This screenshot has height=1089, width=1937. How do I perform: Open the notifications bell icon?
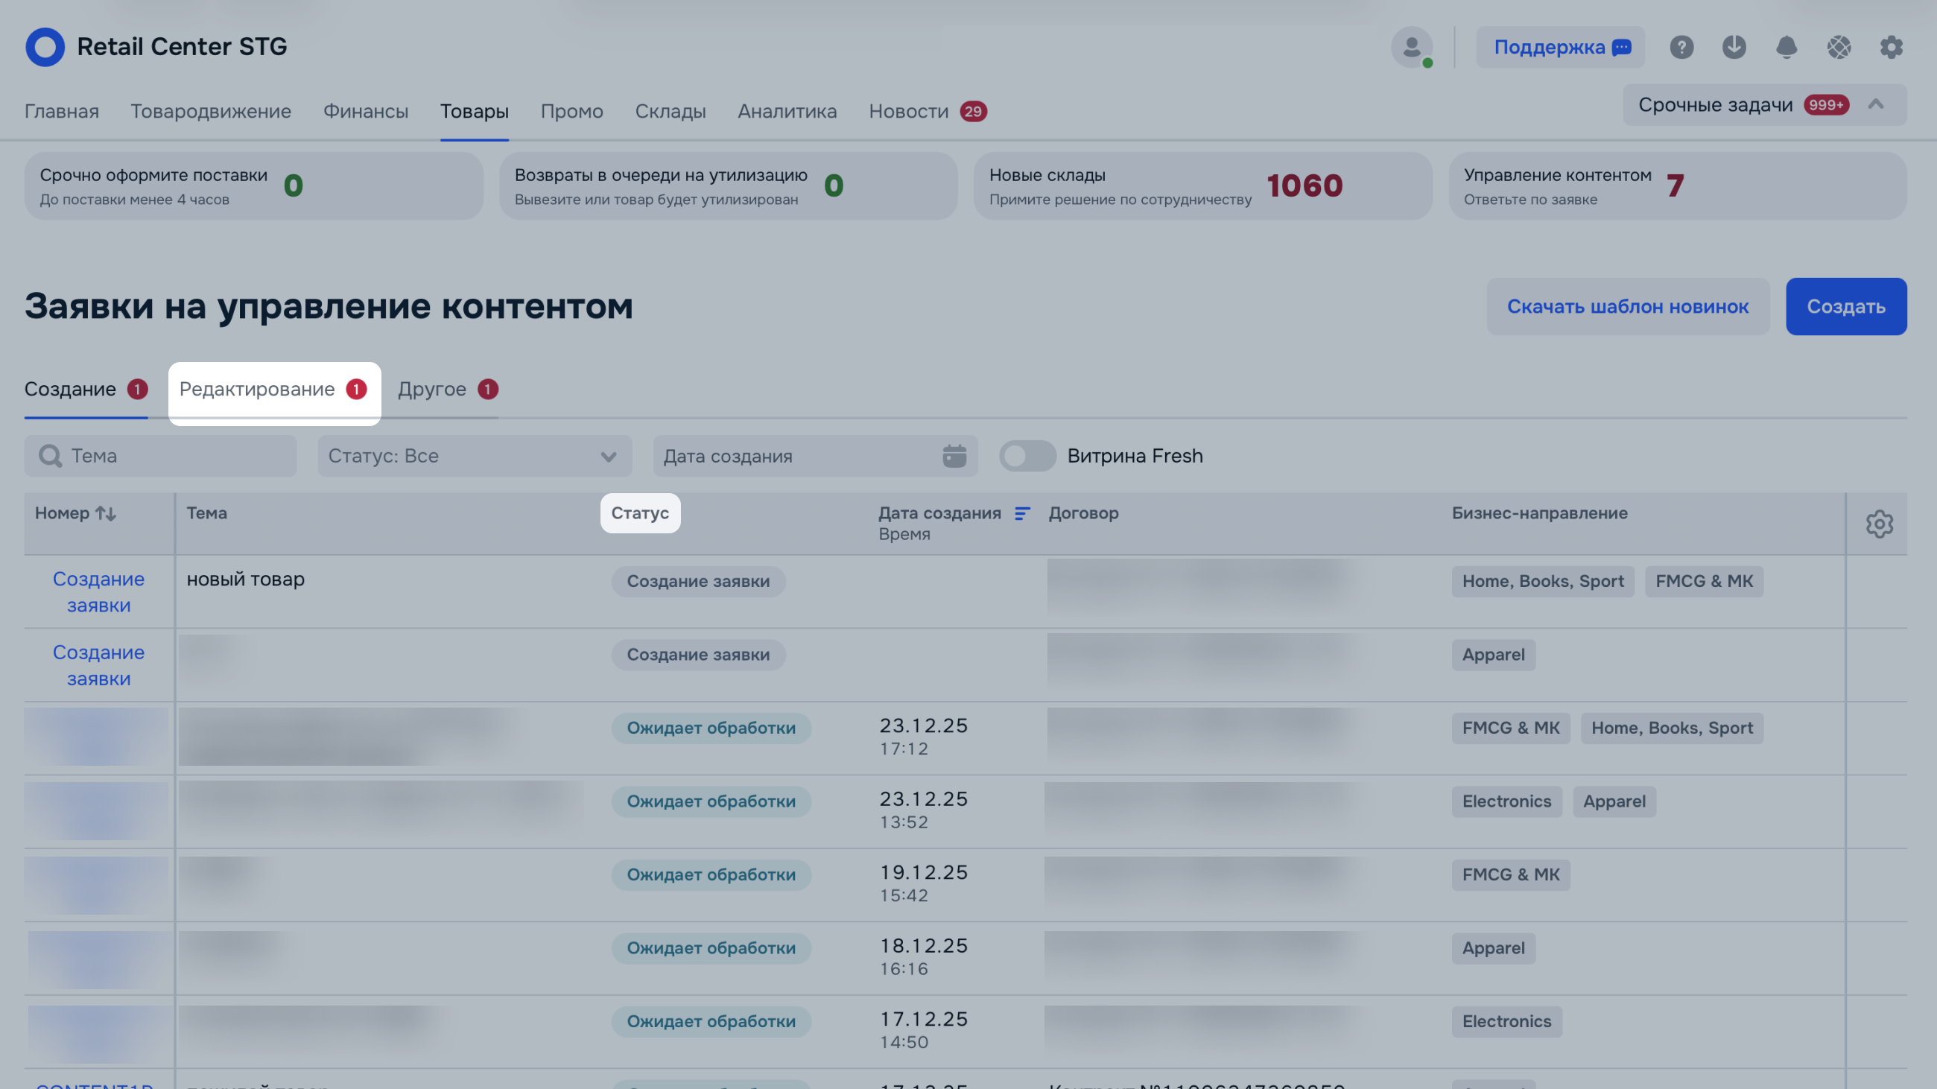1786,48
